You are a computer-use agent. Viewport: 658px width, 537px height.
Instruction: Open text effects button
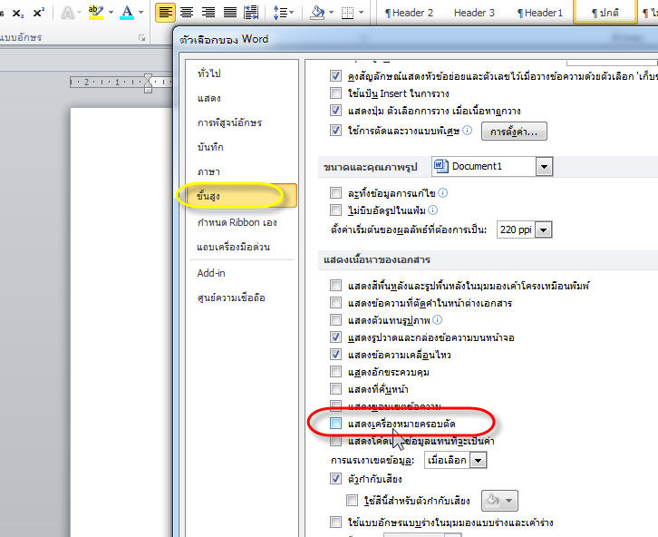coord(68,13)
